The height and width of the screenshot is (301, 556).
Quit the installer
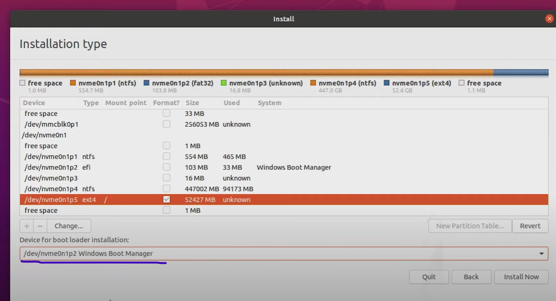pyautogui.click(x=429, y=277)
